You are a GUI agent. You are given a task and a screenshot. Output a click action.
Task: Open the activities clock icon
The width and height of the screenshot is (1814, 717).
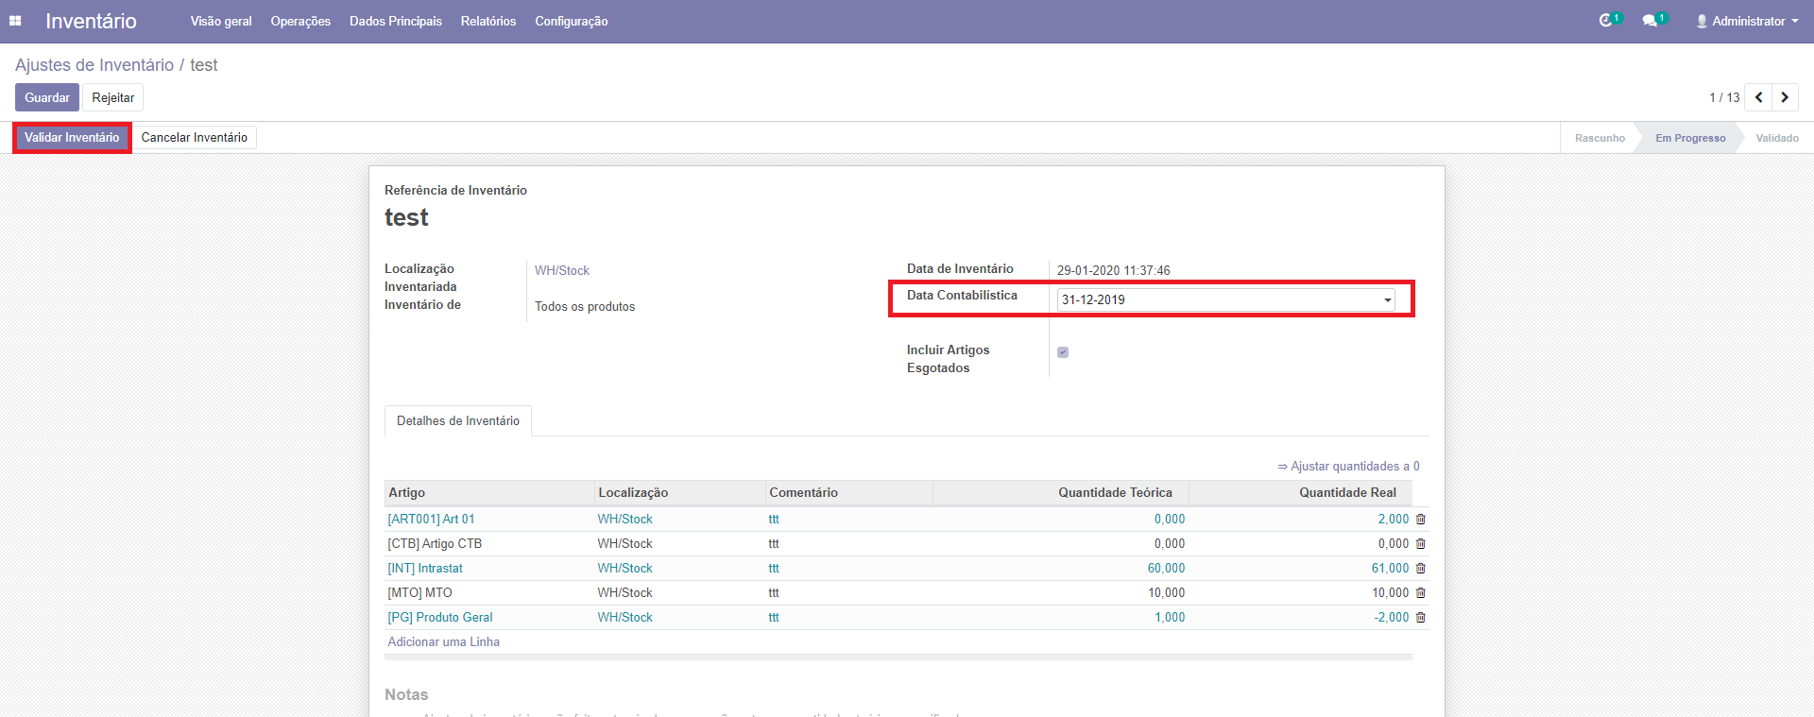click(x=1605, y=21)
